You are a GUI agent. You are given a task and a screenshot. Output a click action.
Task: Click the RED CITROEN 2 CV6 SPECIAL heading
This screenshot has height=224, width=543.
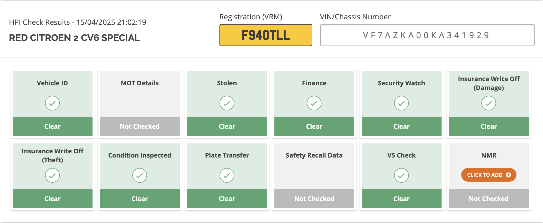point(74,38)
